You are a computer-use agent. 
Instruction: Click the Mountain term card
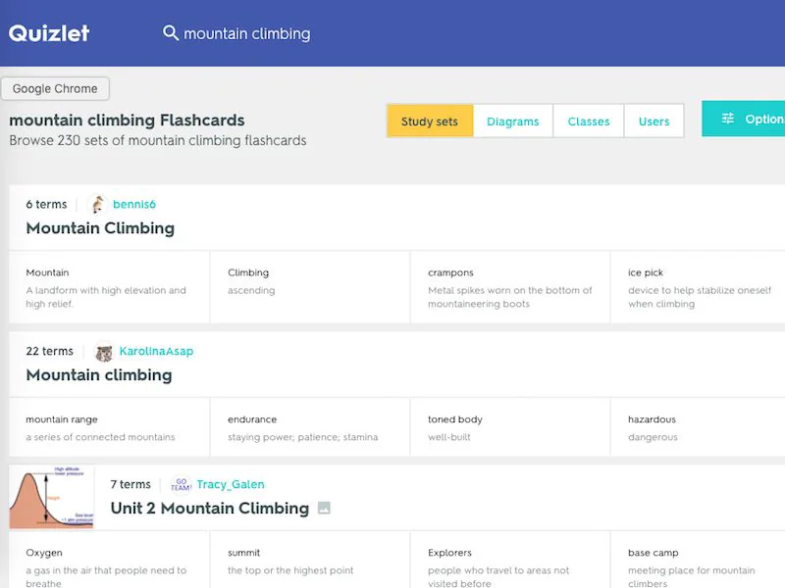(x=109, y=287)
